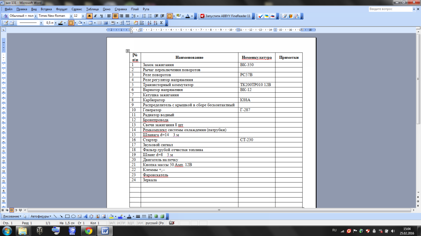This screenshot has height=236, width=421.
Task: Click the AutoSum sigma icon
Action: coord(161,23)
